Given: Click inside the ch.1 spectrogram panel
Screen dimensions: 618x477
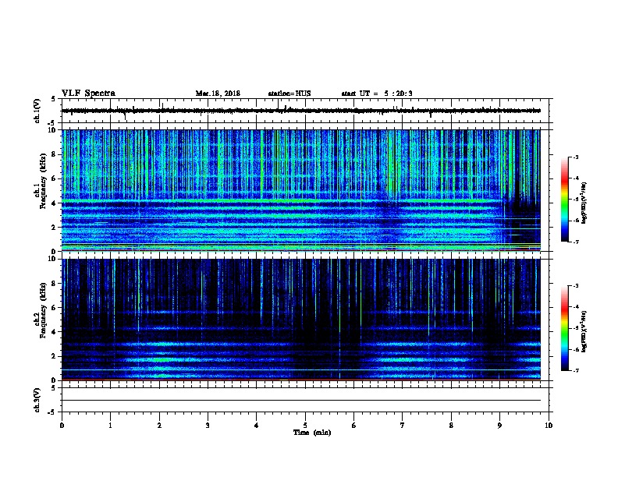Looking at the screenshot, I should [x=301, y=190].
